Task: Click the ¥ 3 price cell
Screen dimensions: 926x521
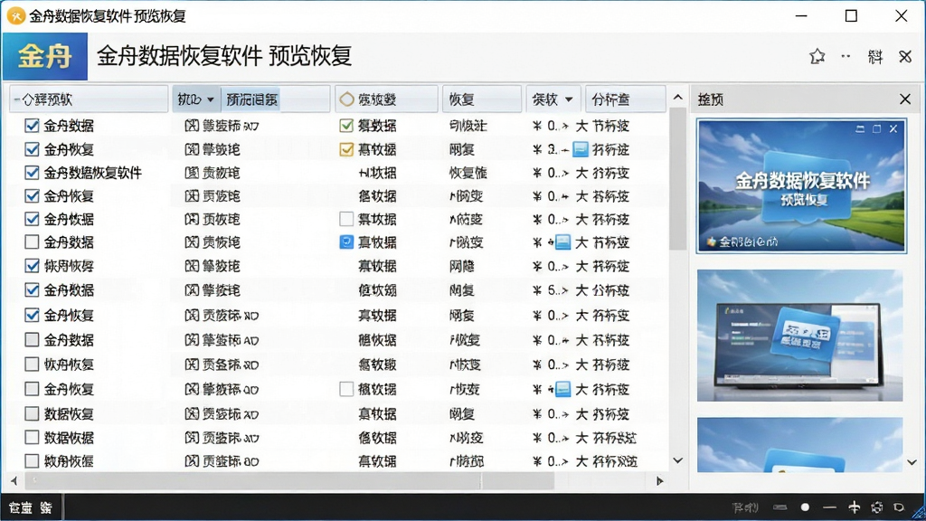Action: 550,149
